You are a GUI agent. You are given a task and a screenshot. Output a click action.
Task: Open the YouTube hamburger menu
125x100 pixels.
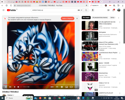pyautogui.click(x=3, y=10)
